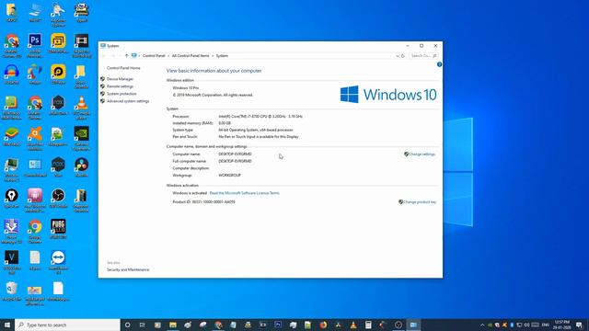Open System protection link

[x=121, y=94]
